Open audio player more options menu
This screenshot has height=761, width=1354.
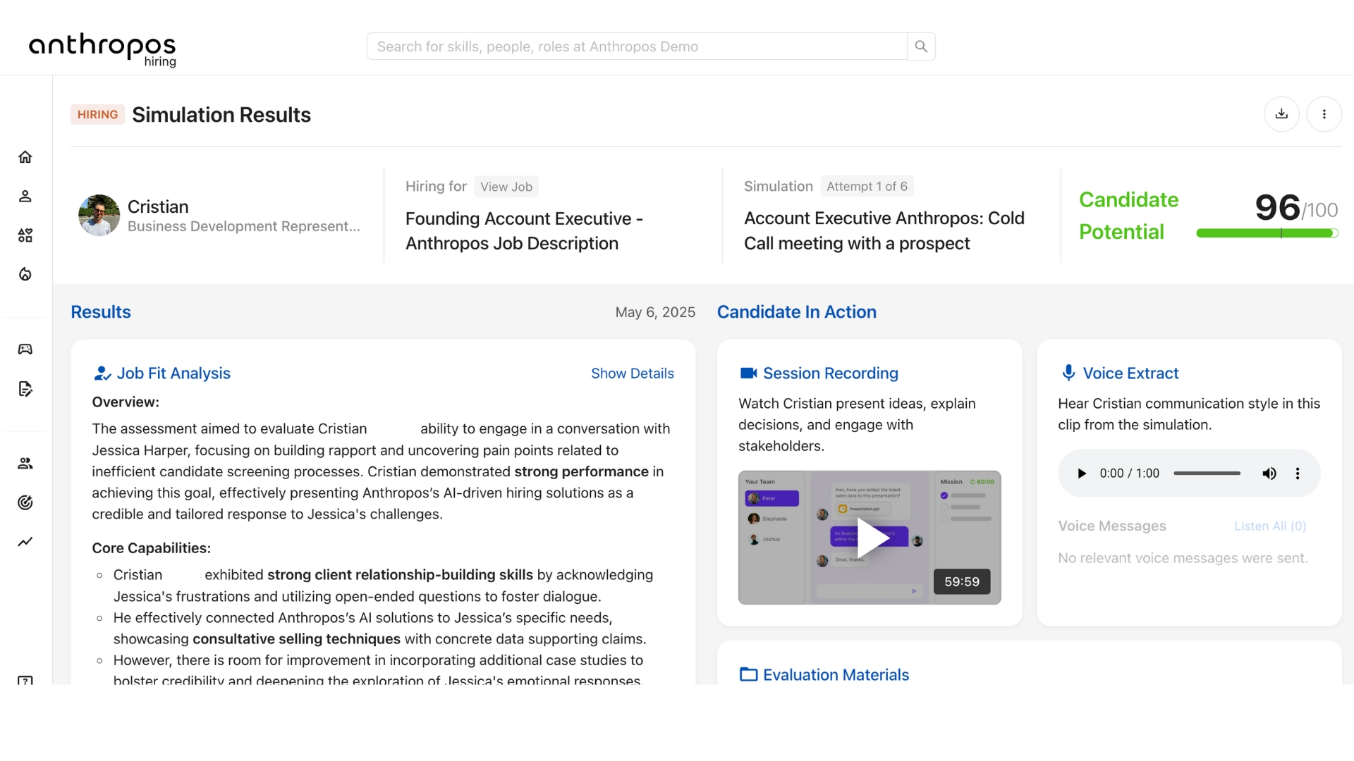pos(1297,474)
